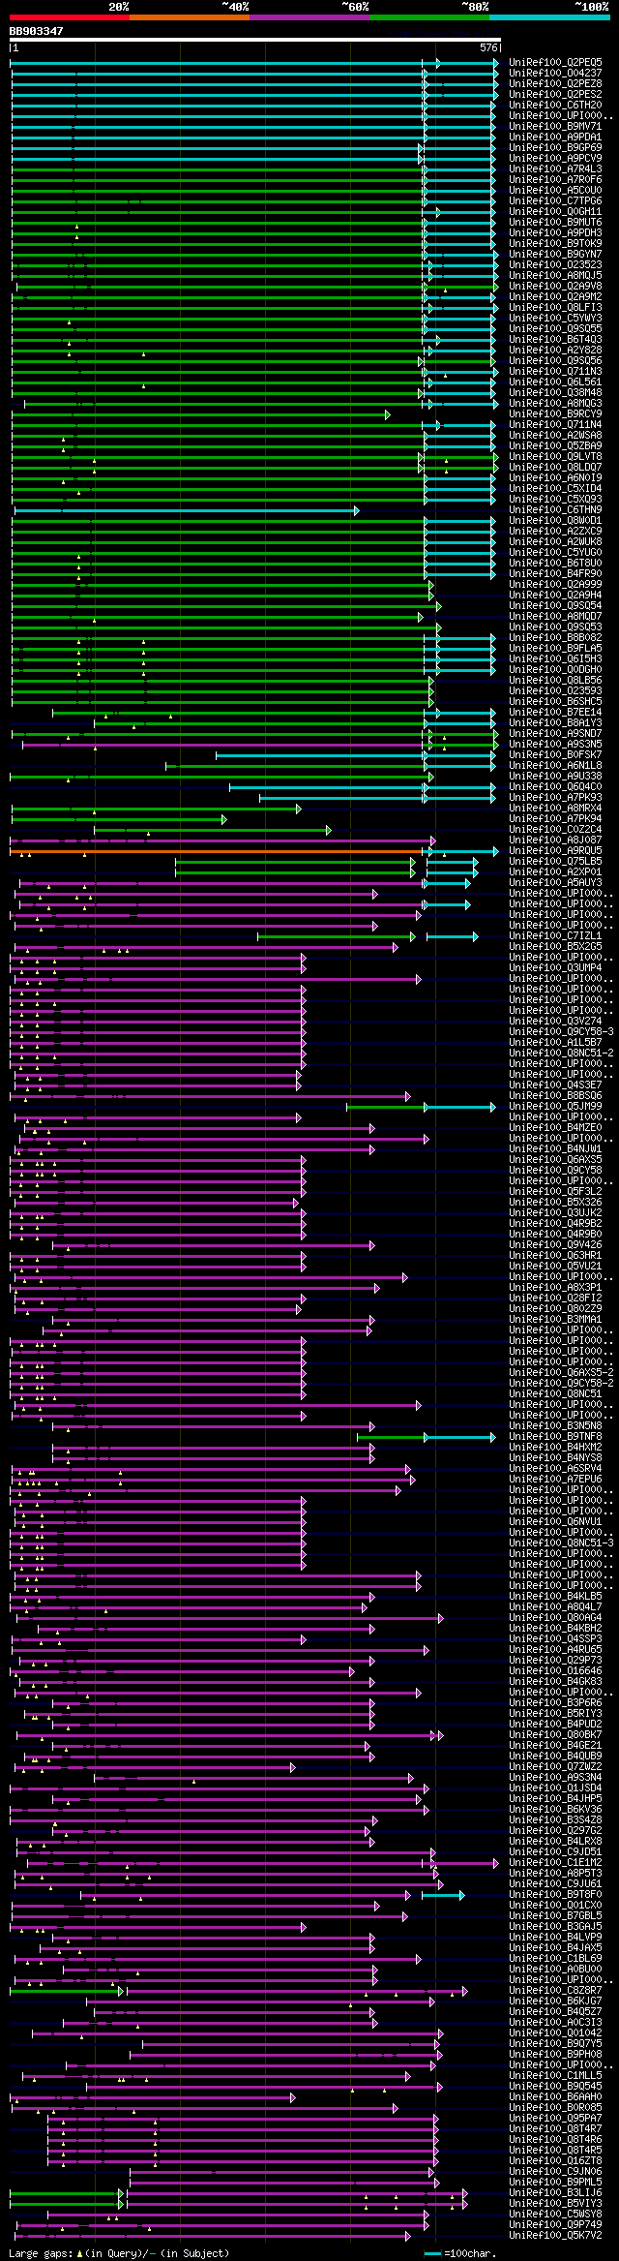Select label UniRef100_C7IZL1
This screenshot has height=2261, width=619.
pyautogui.click(x=555, y=935)
